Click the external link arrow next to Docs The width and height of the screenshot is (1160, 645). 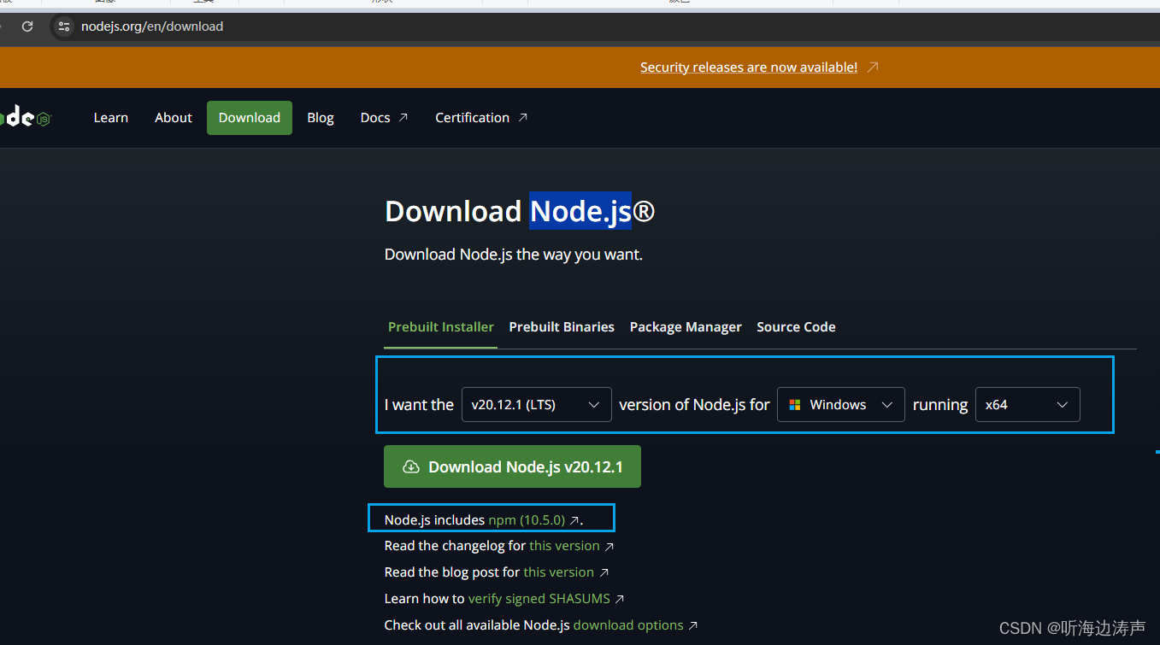pyautogui.click(x=403, y=116)
